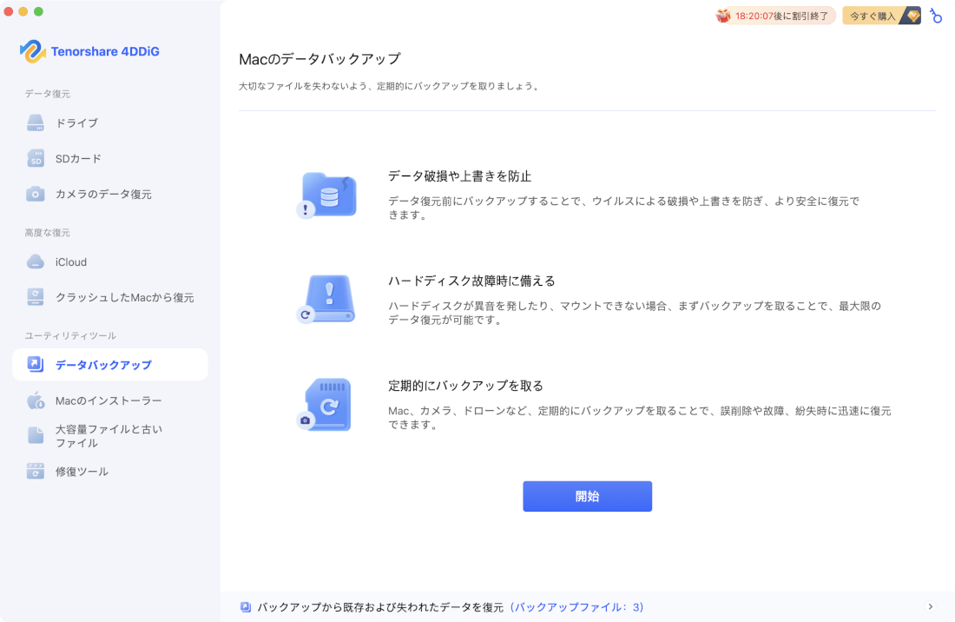Open カメラのデータ復元 in sidebar

point(109,195)
